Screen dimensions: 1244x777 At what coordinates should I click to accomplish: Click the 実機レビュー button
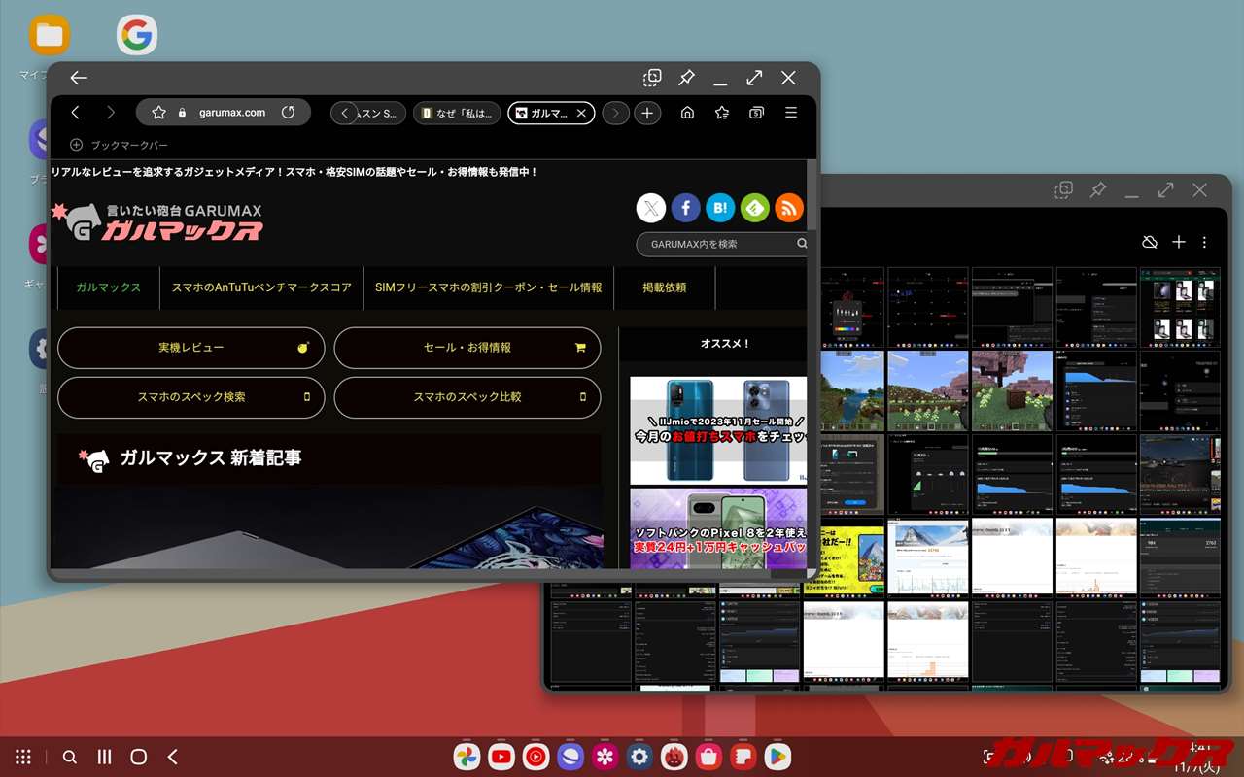(x=191, y=348)
